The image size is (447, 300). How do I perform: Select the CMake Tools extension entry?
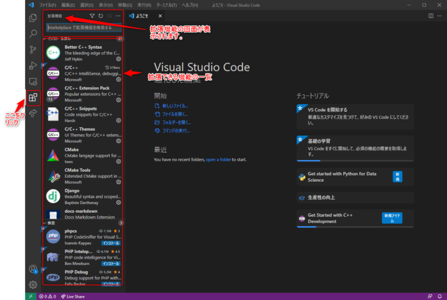83,176
